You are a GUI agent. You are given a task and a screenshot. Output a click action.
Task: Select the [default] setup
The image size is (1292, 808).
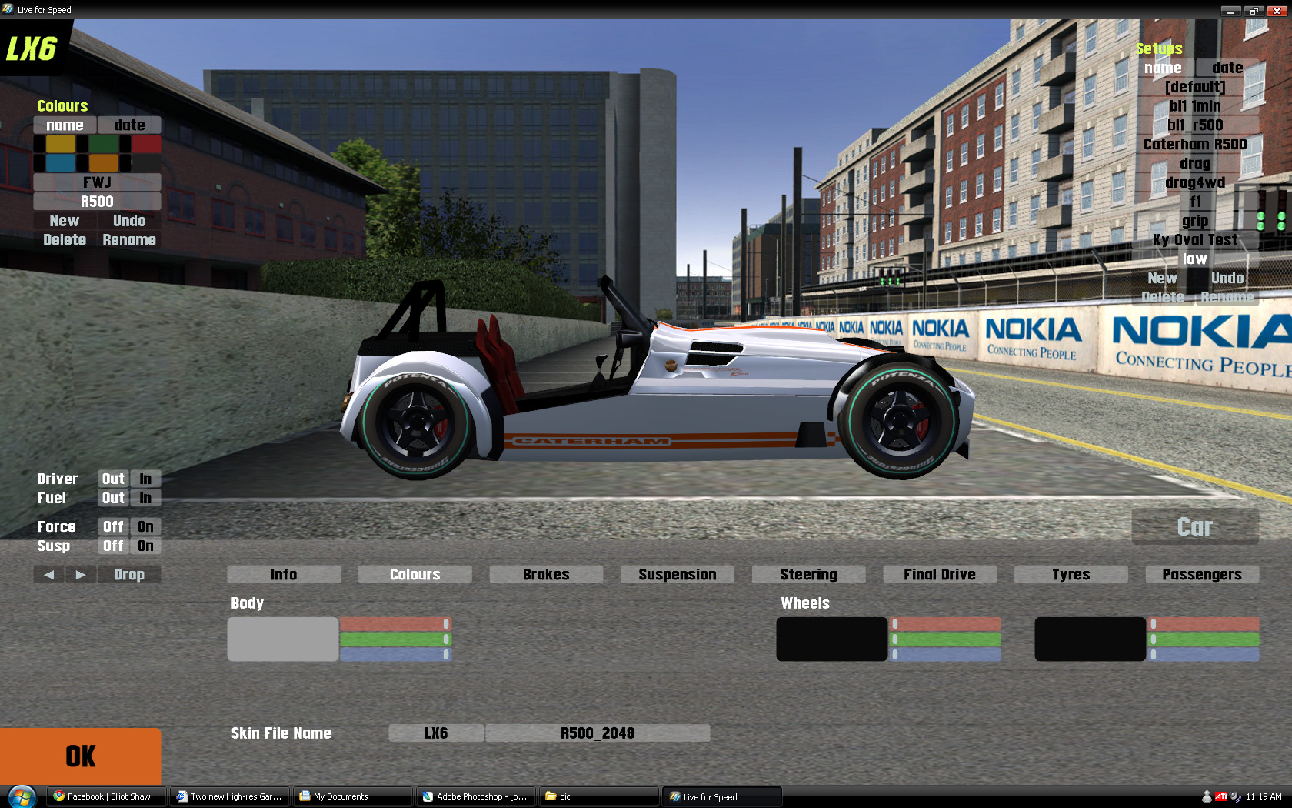(x=1195, y=87)
